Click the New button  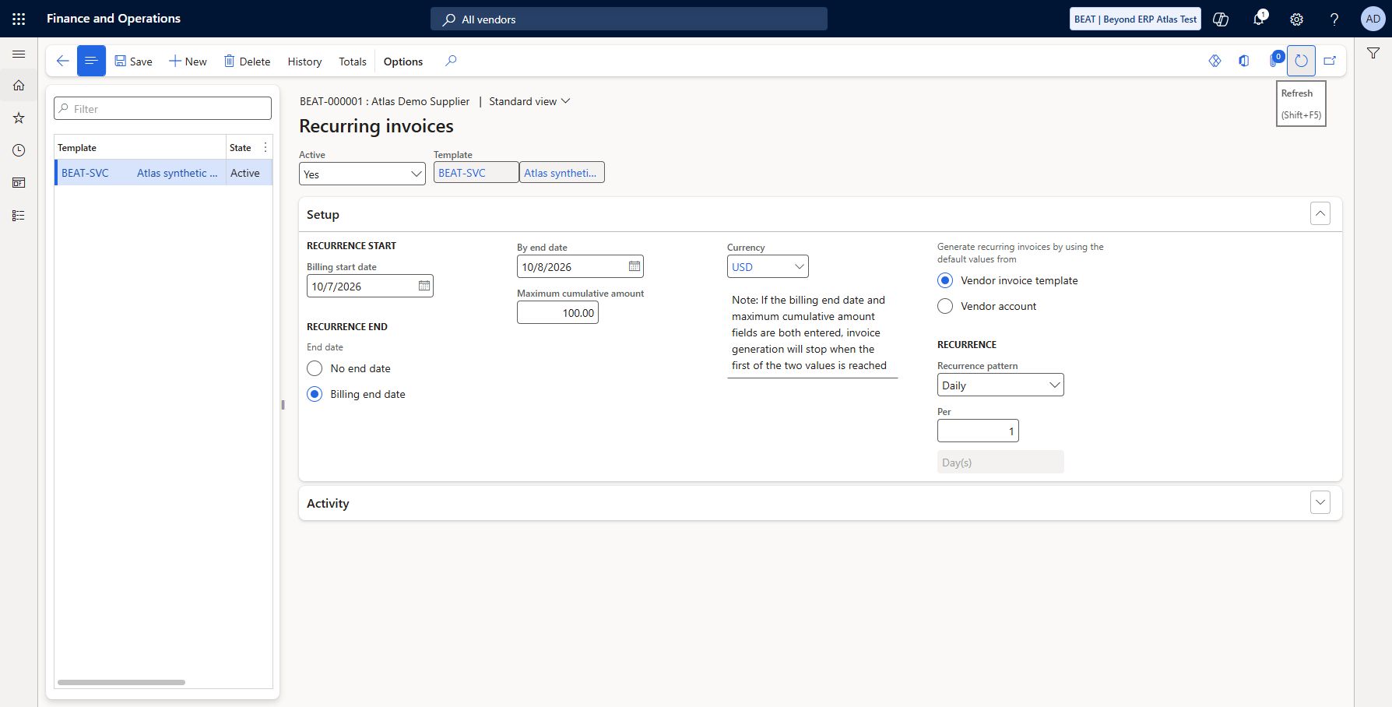(188, 62)
